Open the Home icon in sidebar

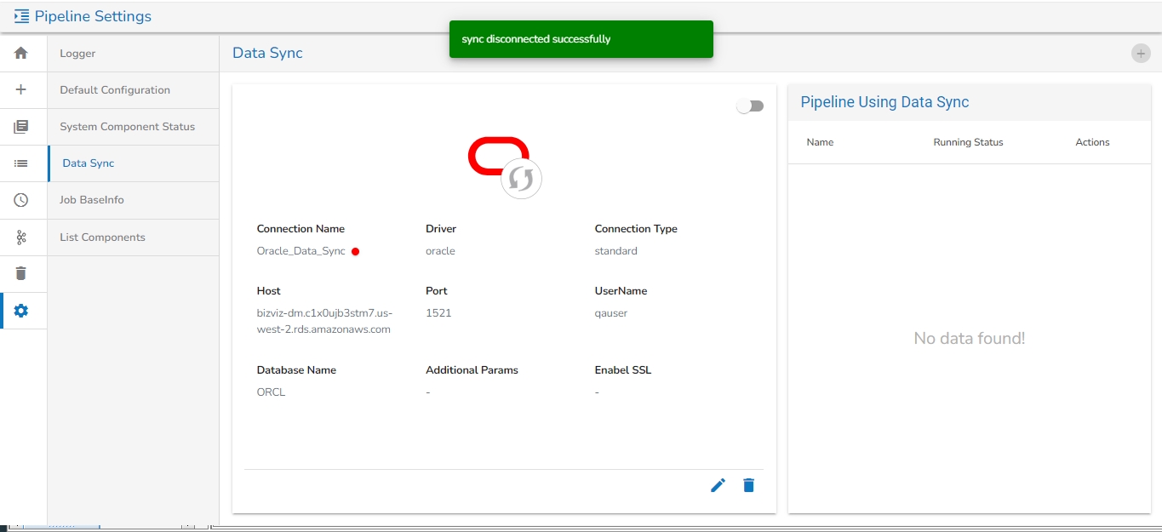coord(21,53)
